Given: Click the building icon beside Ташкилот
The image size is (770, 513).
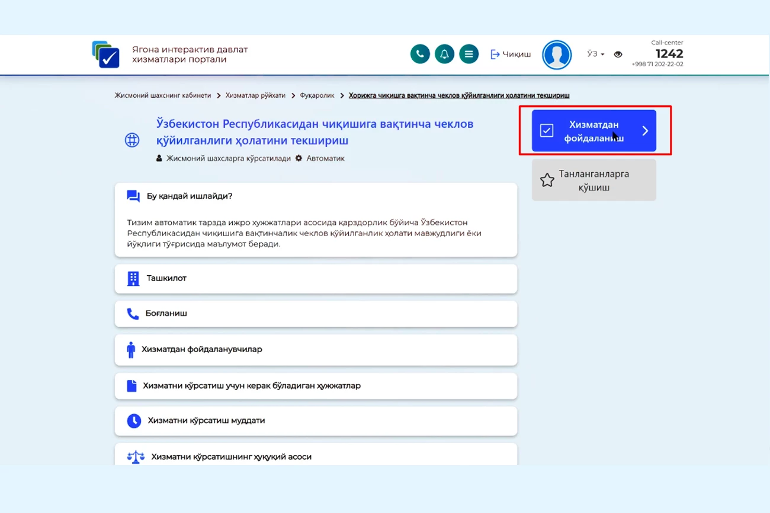Looking at the screenshot, I should coord(133,279).
